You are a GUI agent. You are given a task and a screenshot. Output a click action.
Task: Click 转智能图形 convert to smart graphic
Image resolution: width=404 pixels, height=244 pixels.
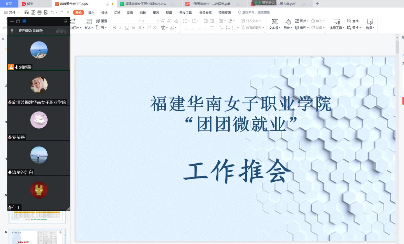(x=252, y=28)
